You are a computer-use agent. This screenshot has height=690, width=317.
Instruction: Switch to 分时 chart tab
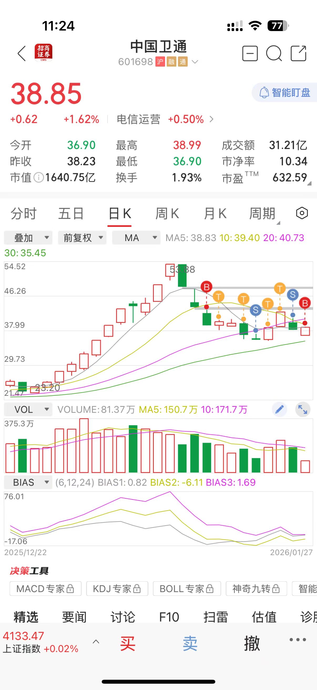24,213
